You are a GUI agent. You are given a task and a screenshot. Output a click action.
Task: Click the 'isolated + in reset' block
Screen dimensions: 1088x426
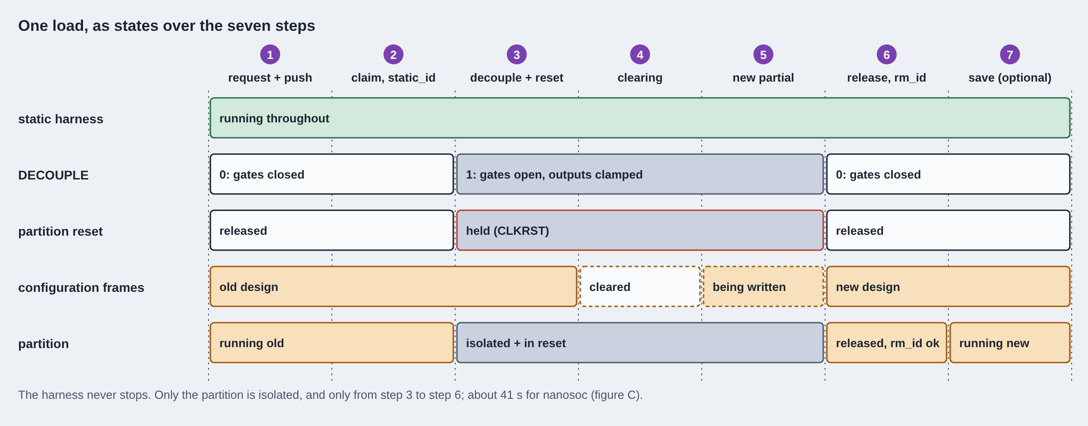640,343
